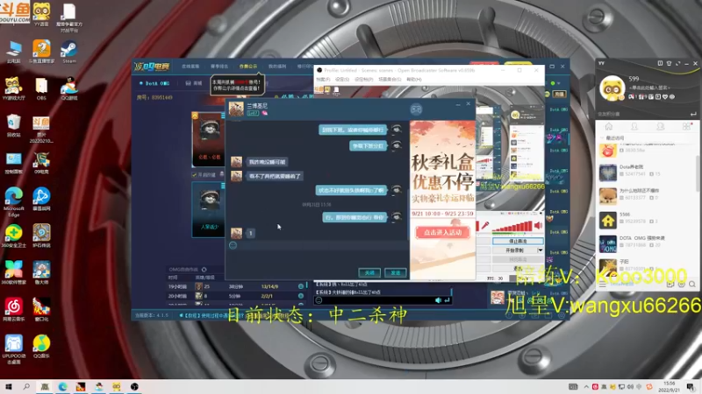Click the speaker icon in the lobby chat bar
The height and width of the screenshot is (394, 702).
(438, 300)
